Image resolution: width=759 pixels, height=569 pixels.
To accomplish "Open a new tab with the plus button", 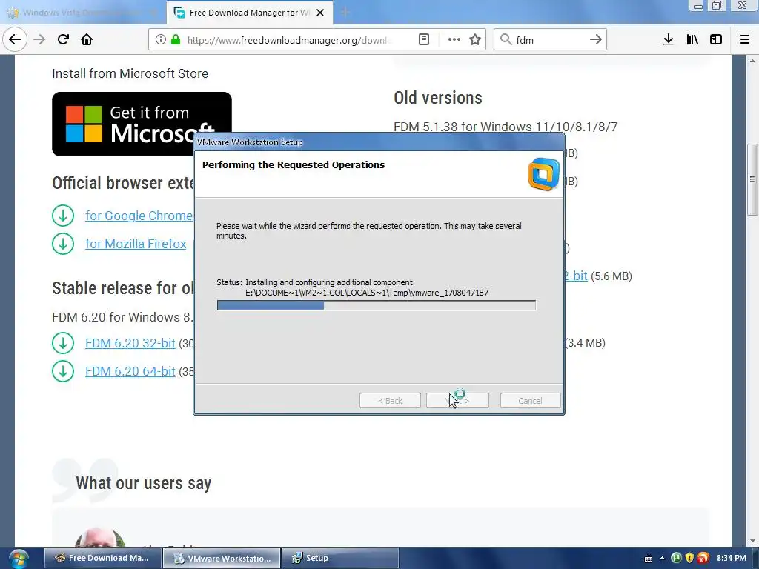I will (x=345, y=13).
